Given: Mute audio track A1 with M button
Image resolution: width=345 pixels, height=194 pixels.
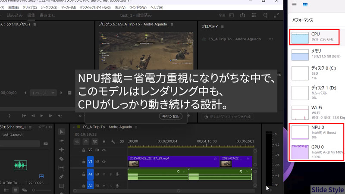Looking at the screenshot, I should [x=104, y=174].
